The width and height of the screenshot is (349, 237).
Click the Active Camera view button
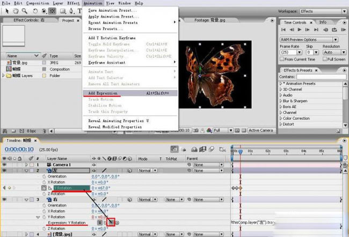point(261,130)
